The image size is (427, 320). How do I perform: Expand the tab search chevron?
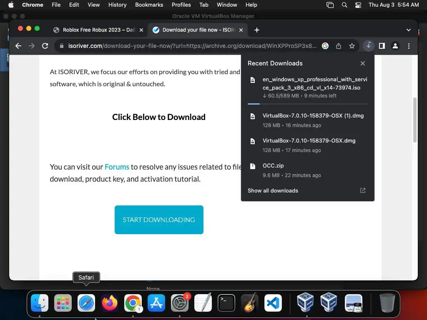coord(409,30)
